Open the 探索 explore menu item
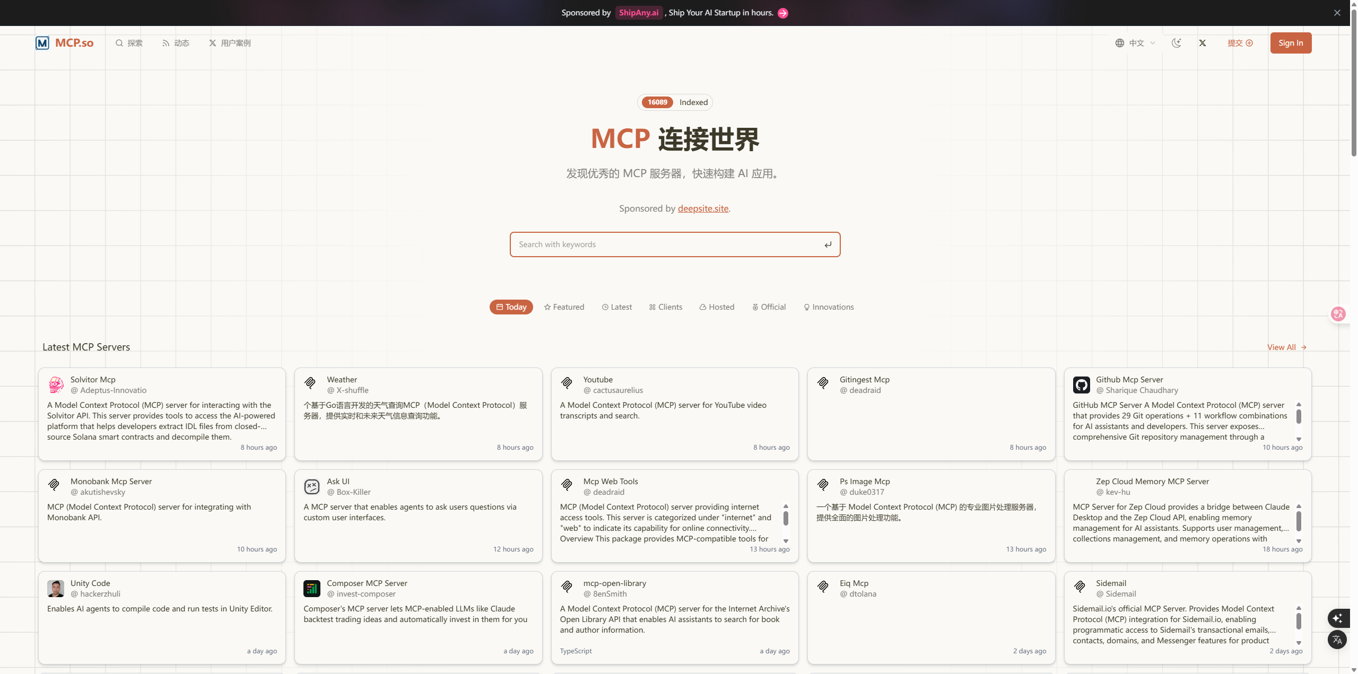The width and height of the screenshot is (1358, 674). click(129, 43)
